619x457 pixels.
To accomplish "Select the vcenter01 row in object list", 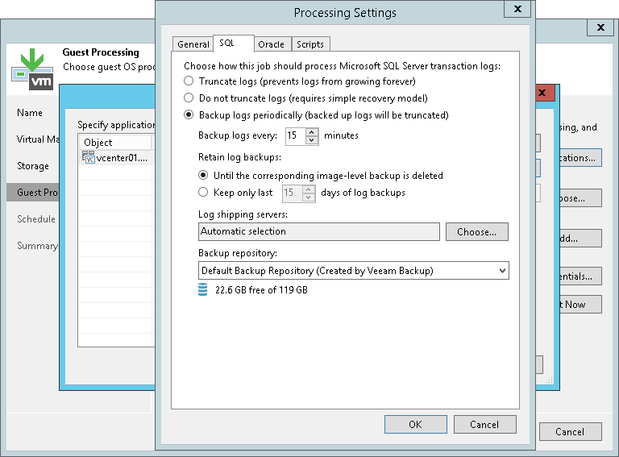I will point(116,158).
